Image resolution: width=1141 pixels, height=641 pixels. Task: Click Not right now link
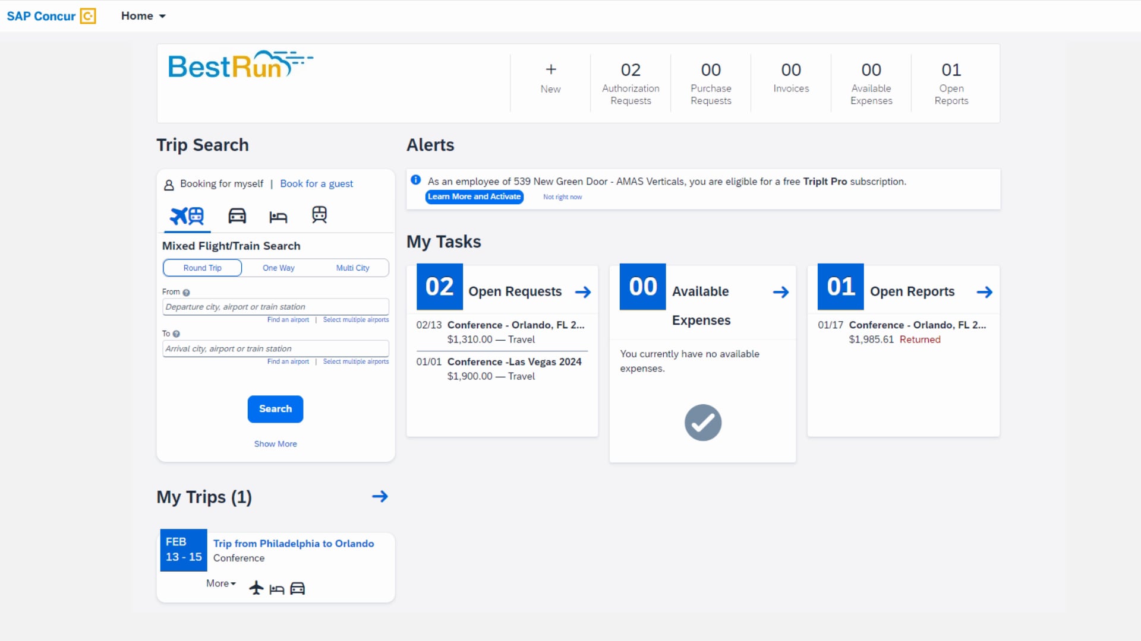(562, 197)
